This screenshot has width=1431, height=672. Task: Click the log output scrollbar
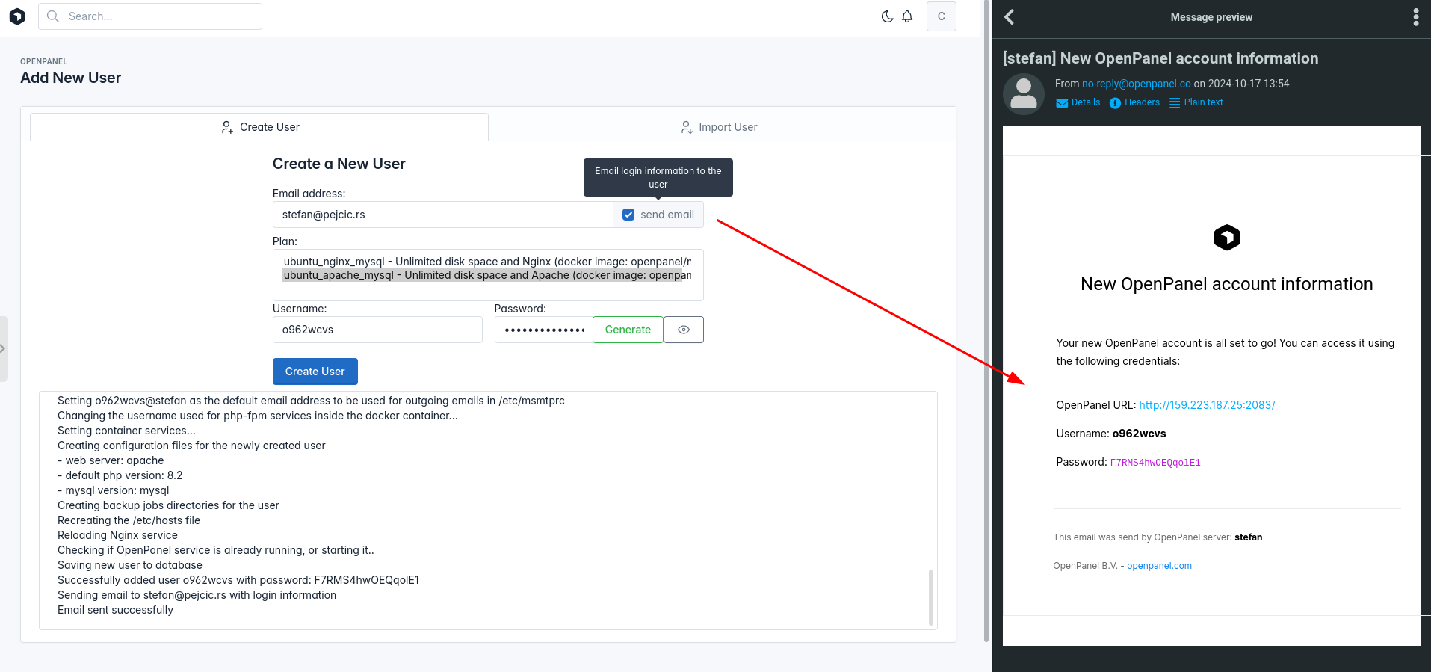pyautogui.click(x=931, y=597)
